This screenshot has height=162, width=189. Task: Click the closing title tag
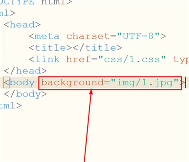pos(97,47)
